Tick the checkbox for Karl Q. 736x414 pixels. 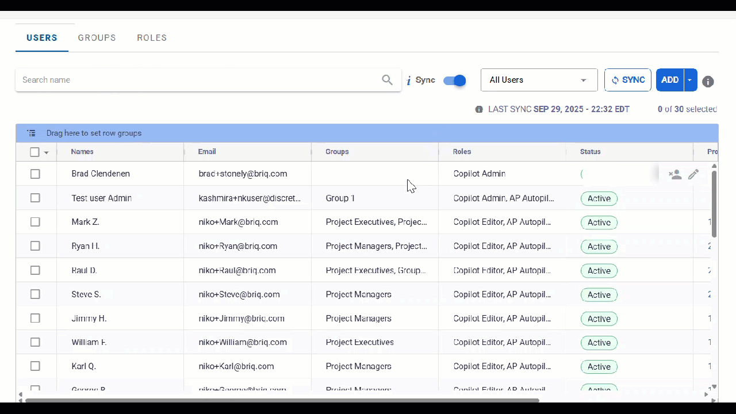click(35, 366)
